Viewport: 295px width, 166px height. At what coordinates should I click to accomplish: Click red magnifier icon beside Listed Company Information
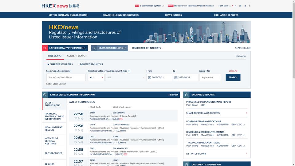pos(45,48)
